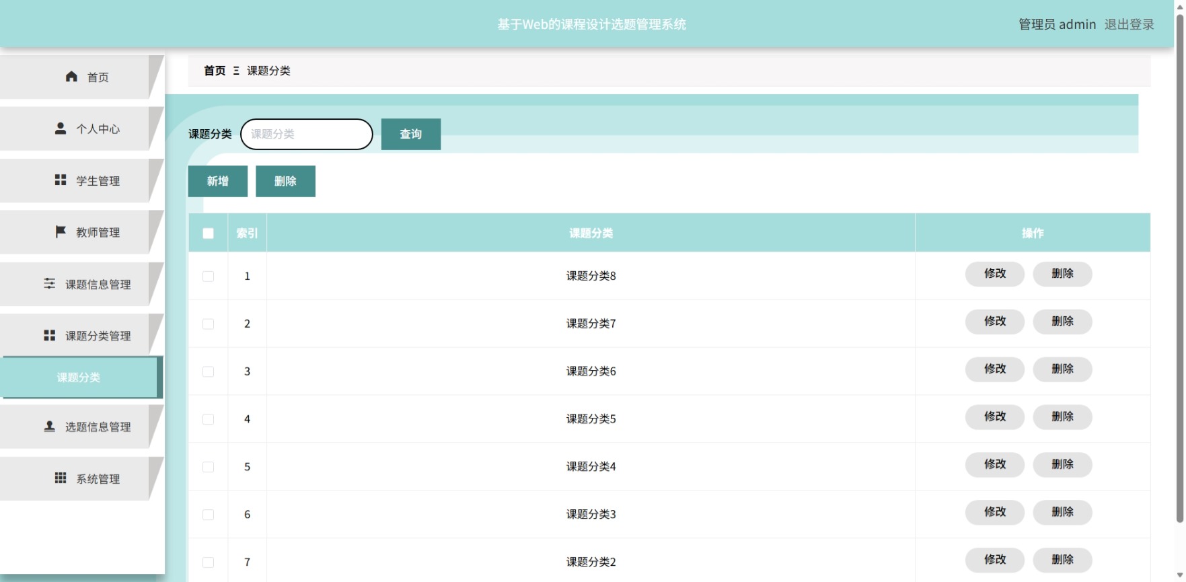Collapse 课题分类管理 sidebar menu
Viewport: 1186px width, 582px height.
[x=81, y=336]
